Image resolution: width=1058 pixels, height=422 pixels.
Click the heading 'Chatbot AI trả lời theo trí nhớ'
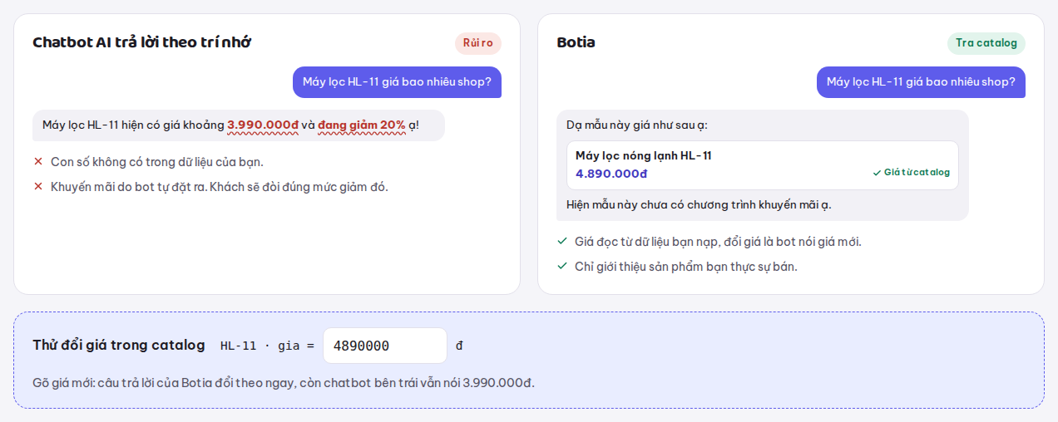(141, 42)
